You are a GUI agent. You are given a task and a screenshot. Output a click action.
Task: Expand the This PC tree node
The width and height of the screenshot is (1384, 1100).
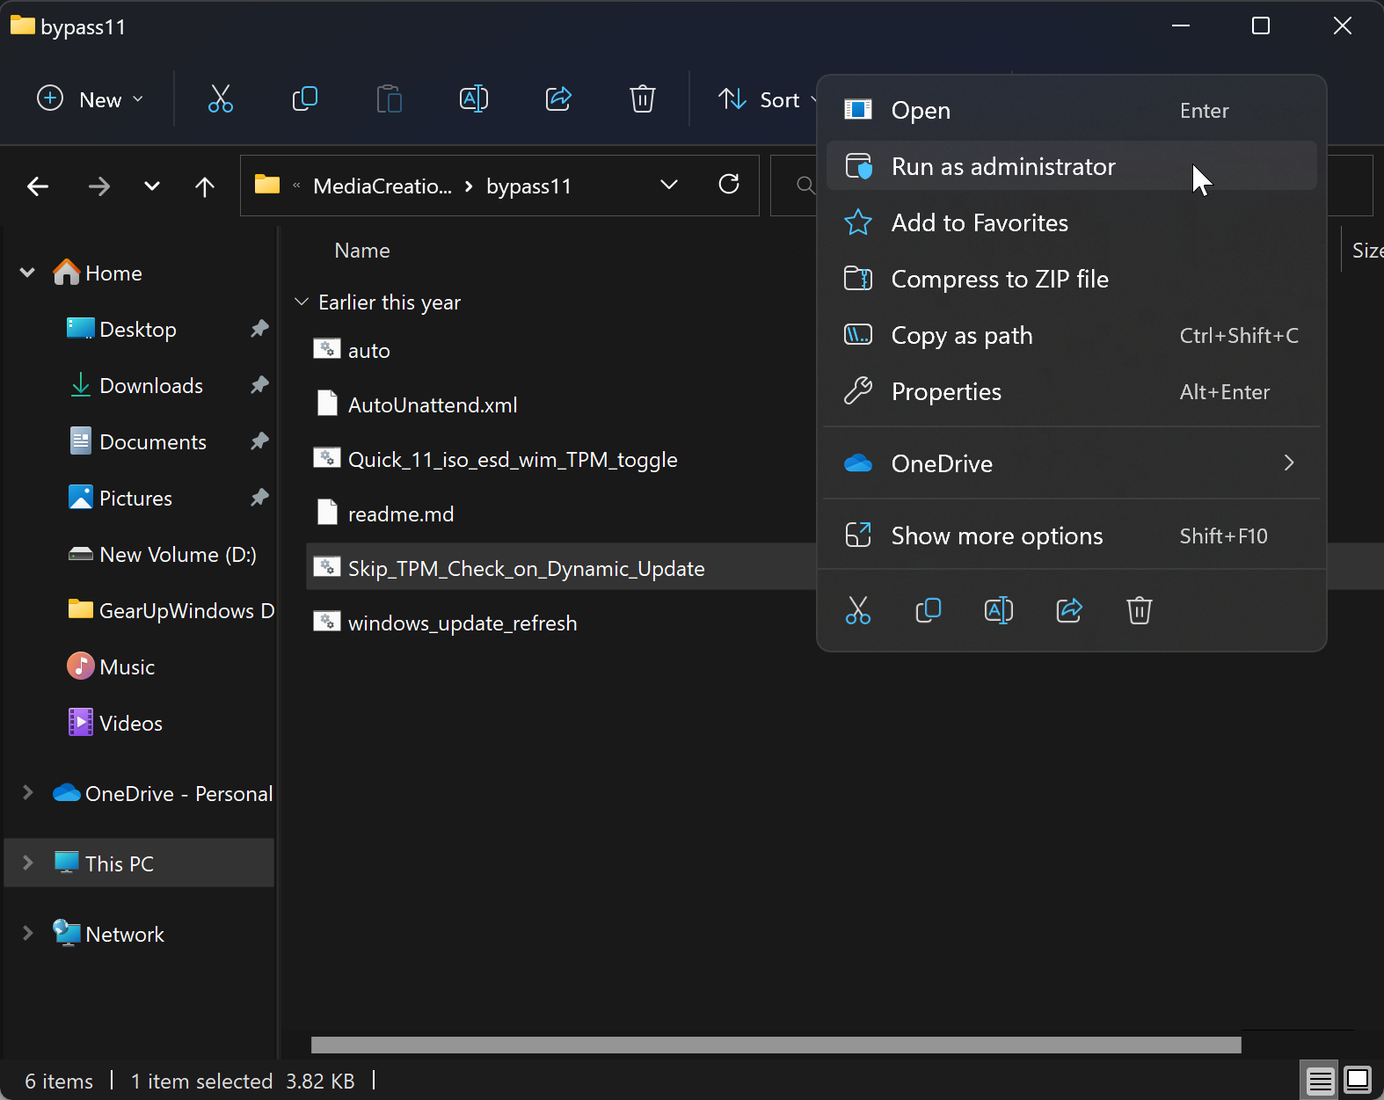point(27,863)
